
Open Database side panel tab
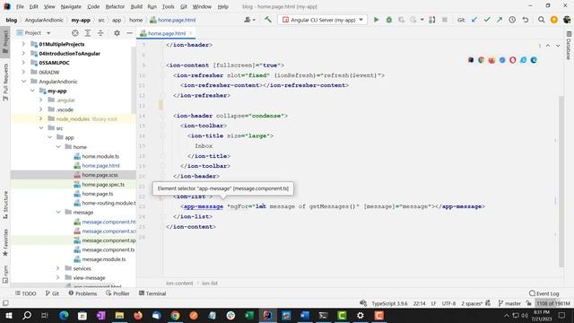tap(569, 46)
